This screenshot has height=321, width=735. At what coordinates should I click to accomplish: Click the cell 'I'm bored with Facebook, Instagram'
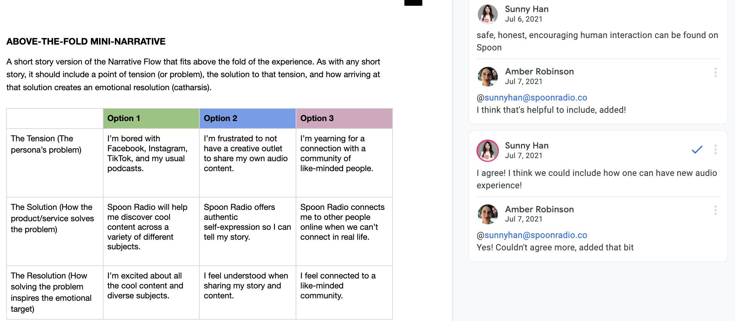coord(151,163)
